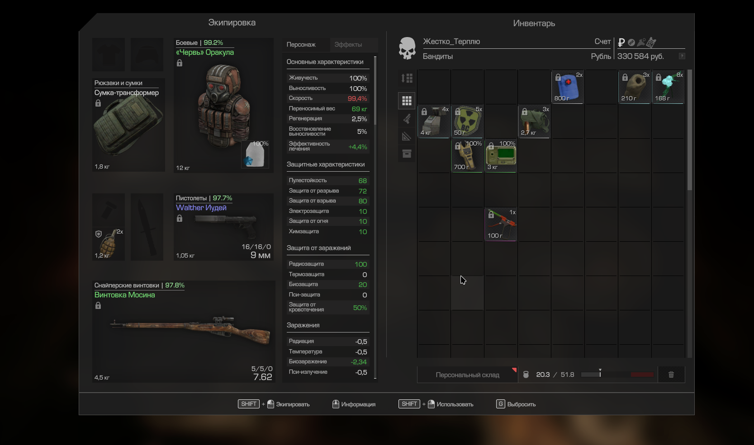Image resolution: width=754 pixels, height=445 pixels.
Task: Select the all-items grid filter
Action: point(407,100)
